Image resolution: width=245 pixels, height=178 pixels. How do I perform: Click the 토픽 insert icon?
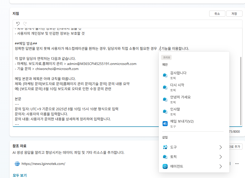point(165,157)
